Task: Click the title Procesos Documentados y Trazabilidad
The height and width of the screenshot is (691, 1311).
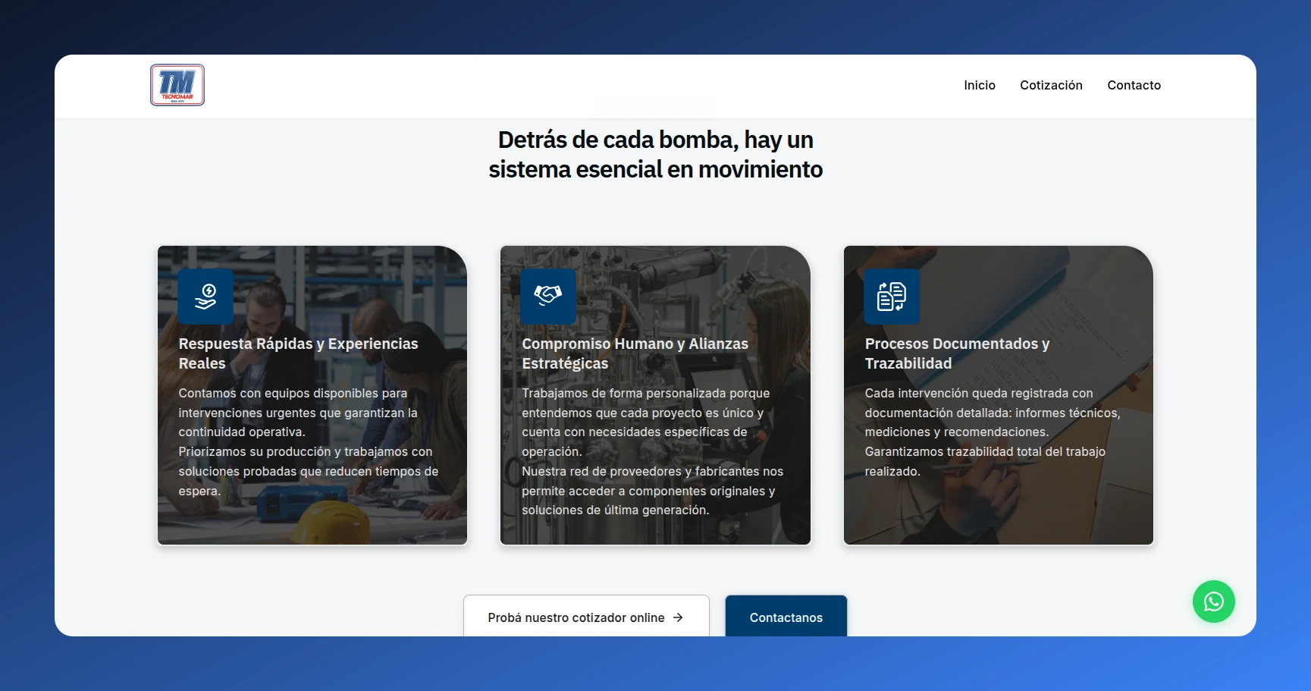Action: [957, 353]
